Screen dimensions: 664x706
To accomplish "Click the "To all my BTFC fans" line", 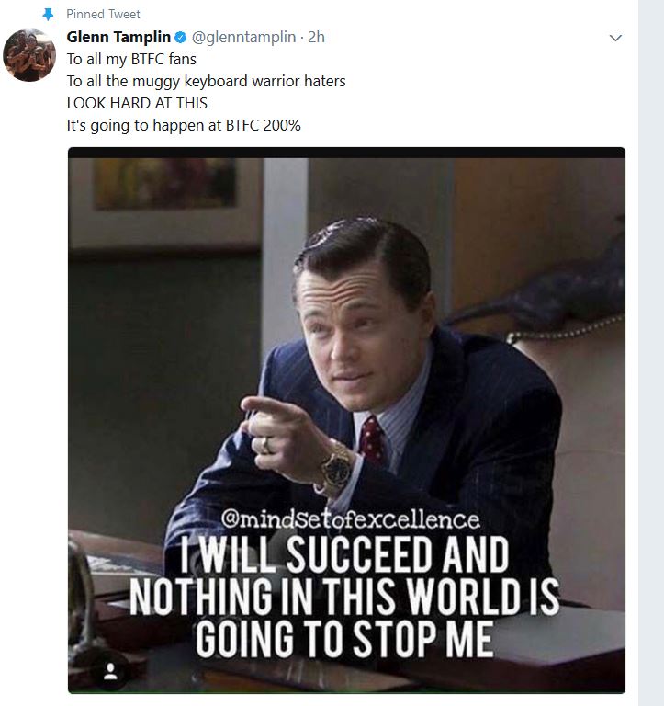I will coord(131,59).
